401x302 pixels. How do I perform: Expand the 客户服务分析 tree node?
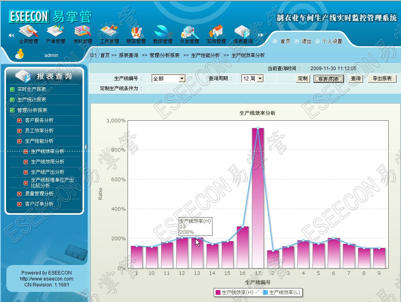tap(19, 120)
